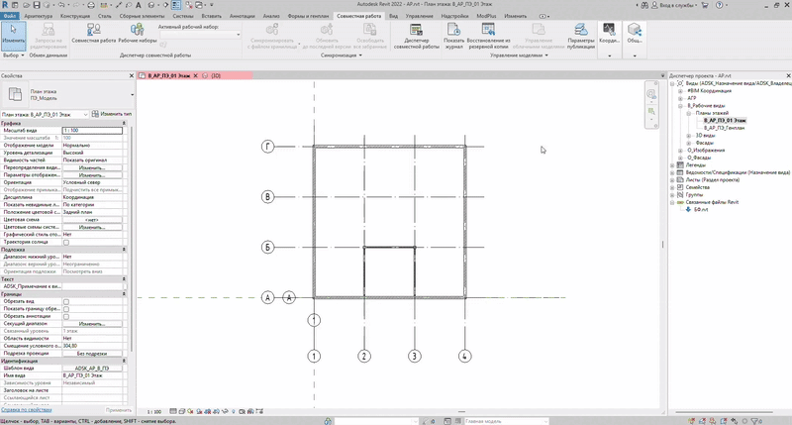The image size is (792, 425).
Task: Toggle Показать границу обрезки checkbox
Action: tap(66, 309)
